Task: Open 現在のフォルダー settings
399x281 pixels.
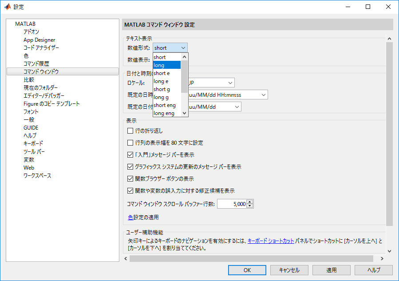Action: click(41, 88)
